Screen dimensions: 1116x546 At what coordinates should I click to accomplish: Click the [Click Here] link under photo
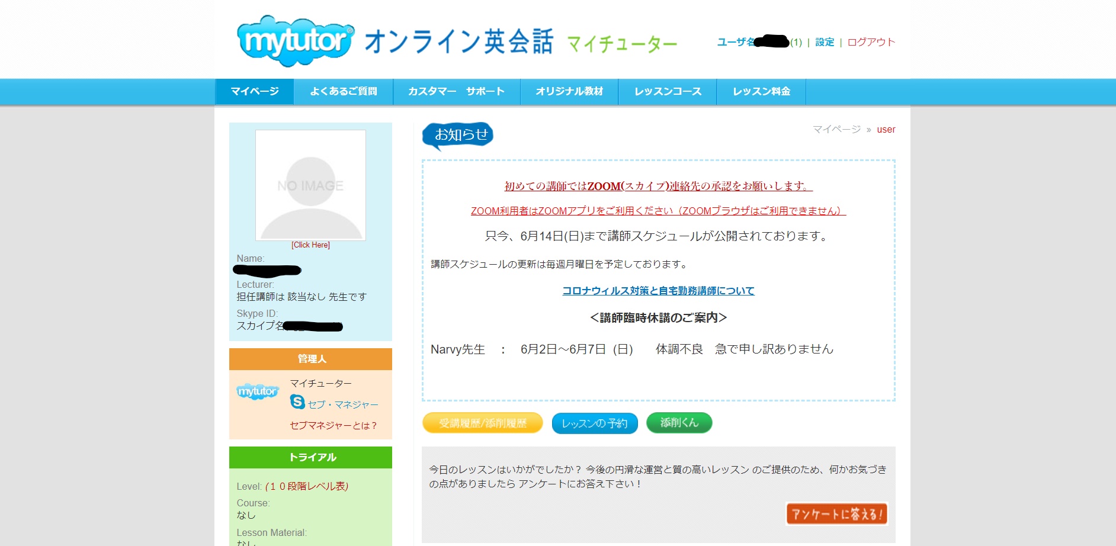pyautogui.click(x=310, y=245)
